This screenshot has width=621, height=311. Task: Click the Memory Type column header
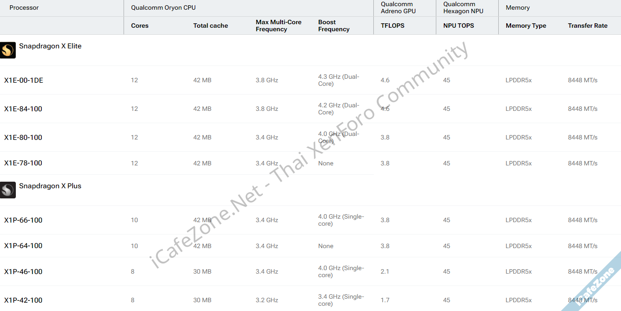pyautogui.click(x=526, y=26)
